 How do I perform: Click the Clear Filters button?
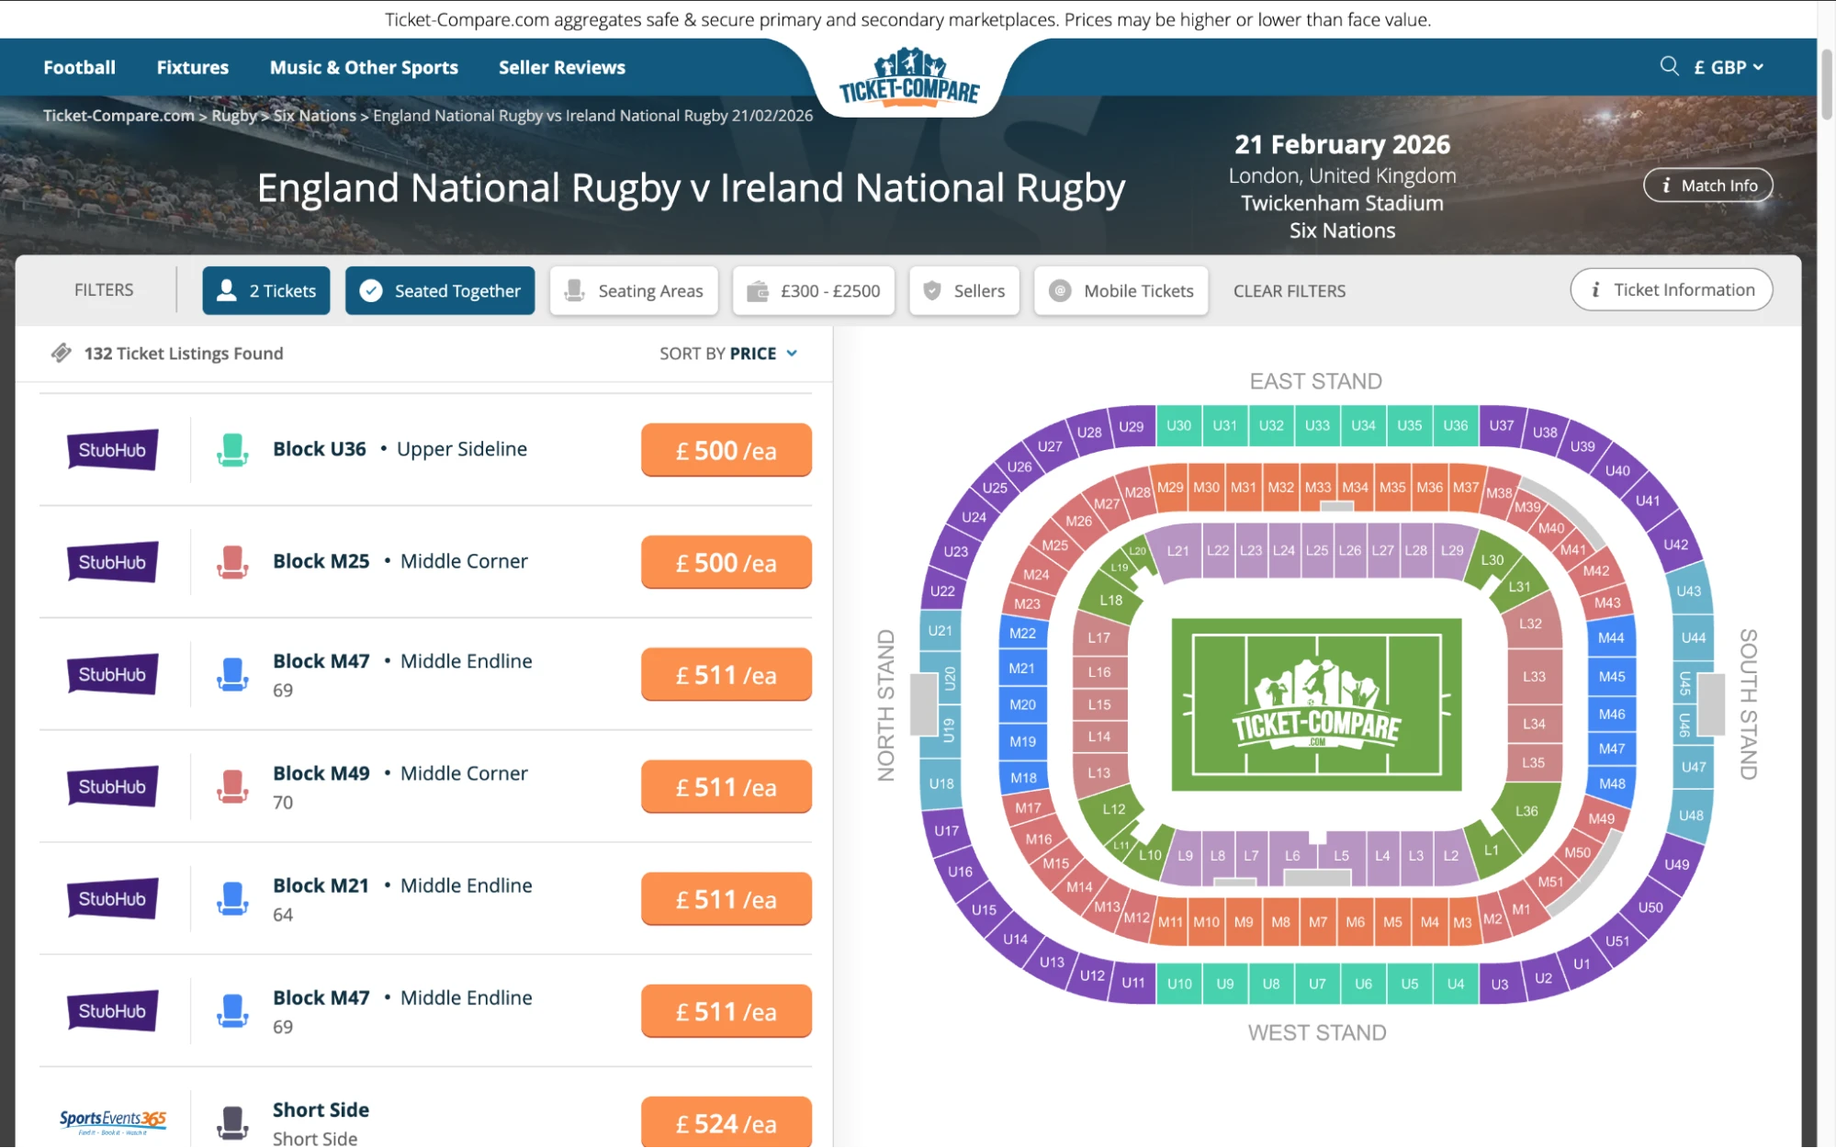1290,290
